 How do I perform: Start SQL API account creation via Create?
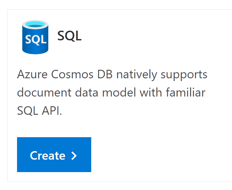(x=54, y=154)
